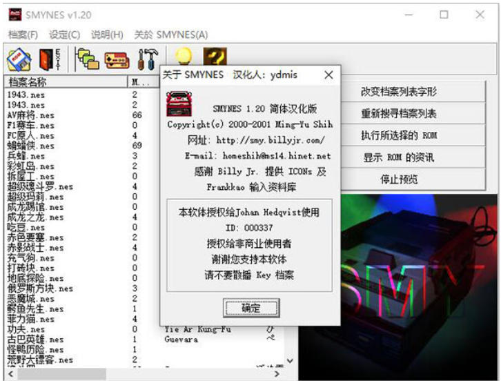Viewport: 501px width, 381px height.
Task: Select 菲力猫.nes in file list
Action: coord(31,320)
